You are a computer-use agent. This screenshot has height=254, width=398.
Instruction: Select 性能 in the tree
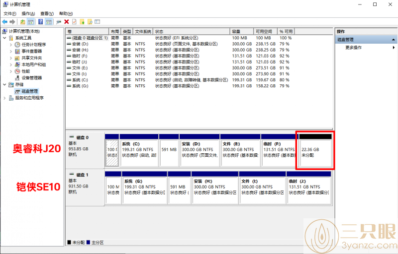[x=26, y=71]
